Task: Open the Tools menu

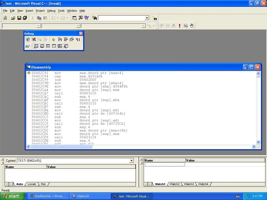Action: point(61,11)
